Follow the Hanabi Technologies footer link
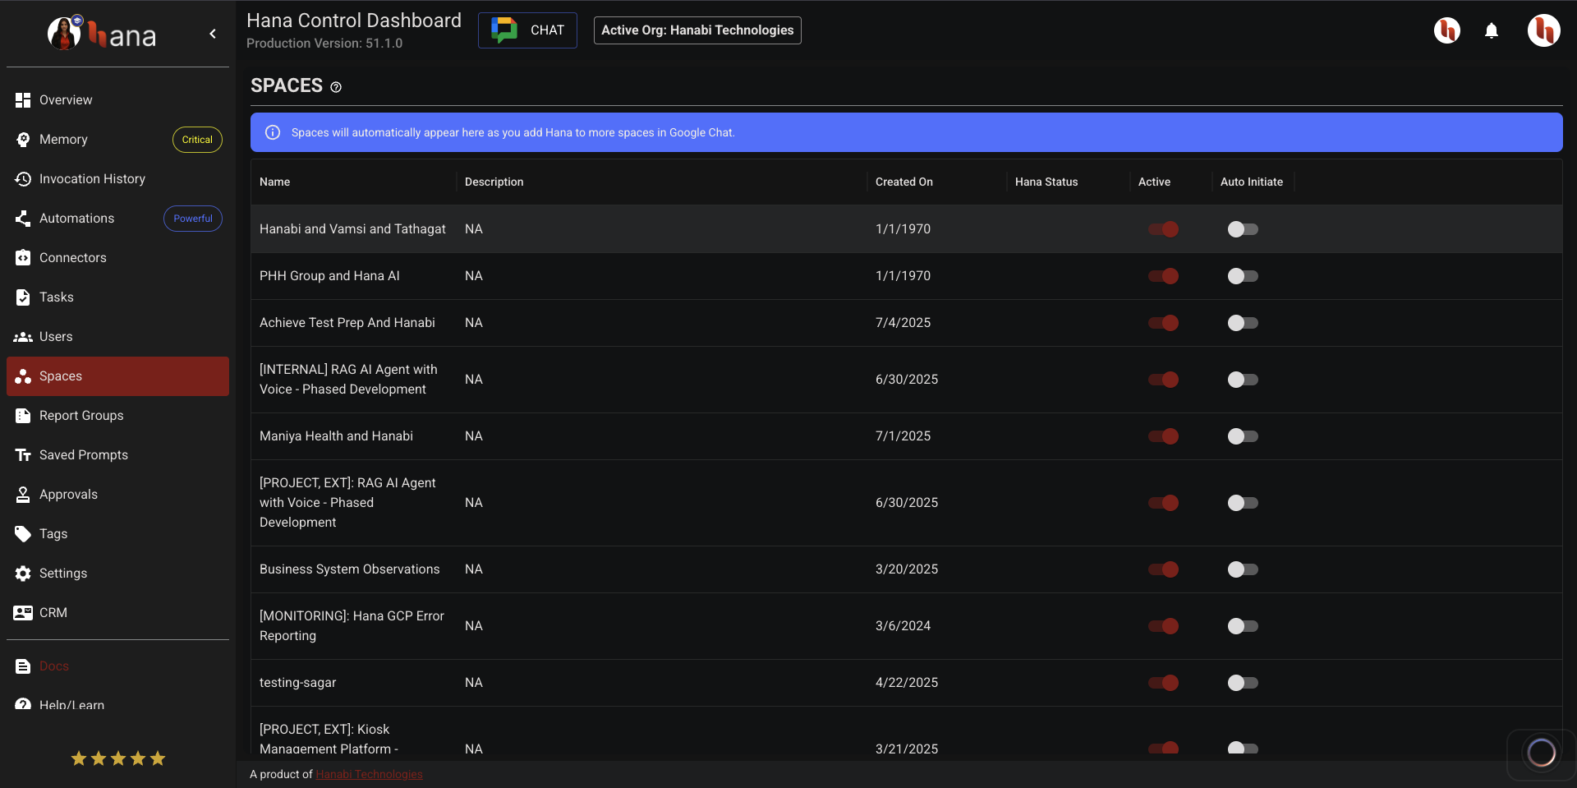This screenshot has height=788, width=1577. point(369,775)
